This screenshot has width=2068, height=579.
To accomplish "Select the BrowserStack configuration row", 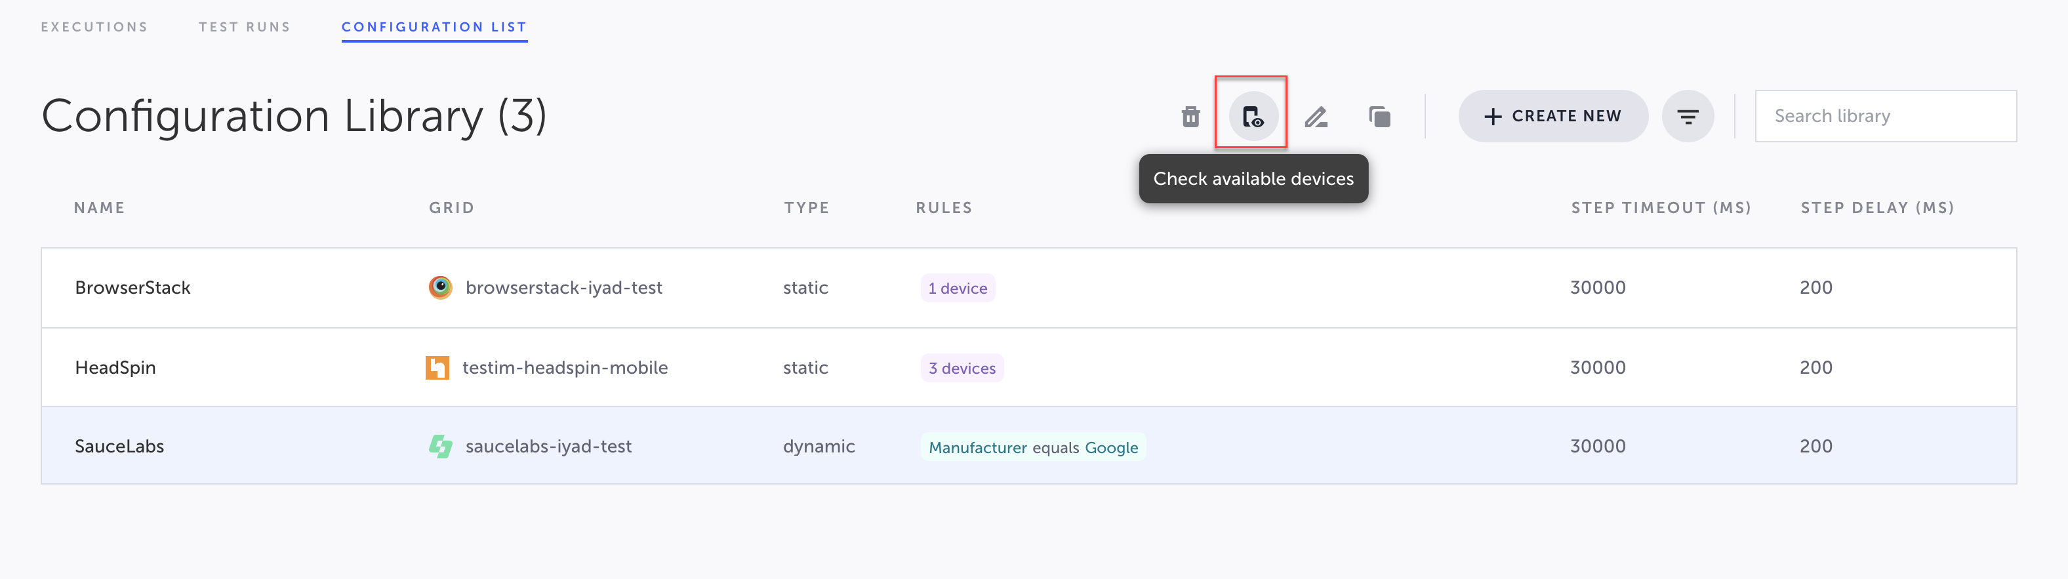I will tap(132, 287).
